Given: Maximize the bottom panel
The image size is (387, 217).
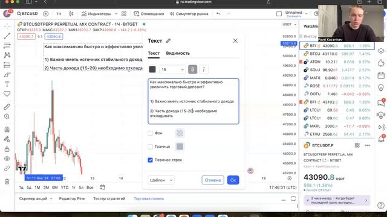Looking at the screenshot, I should [x=293, y=198].
